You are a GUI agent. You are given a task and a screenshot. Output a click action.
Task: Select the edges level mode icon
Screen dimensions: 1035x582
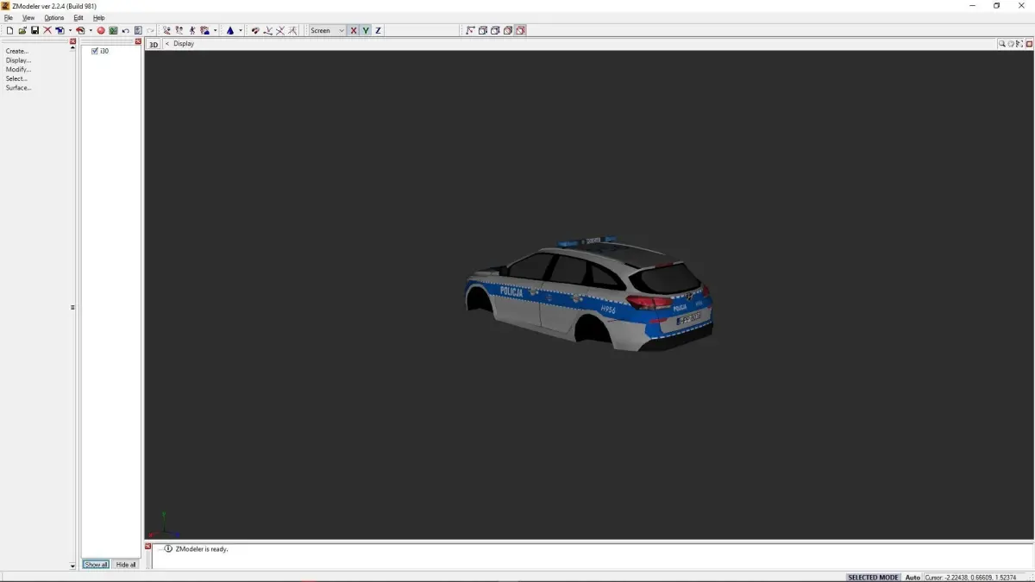[x=179, y=30]
